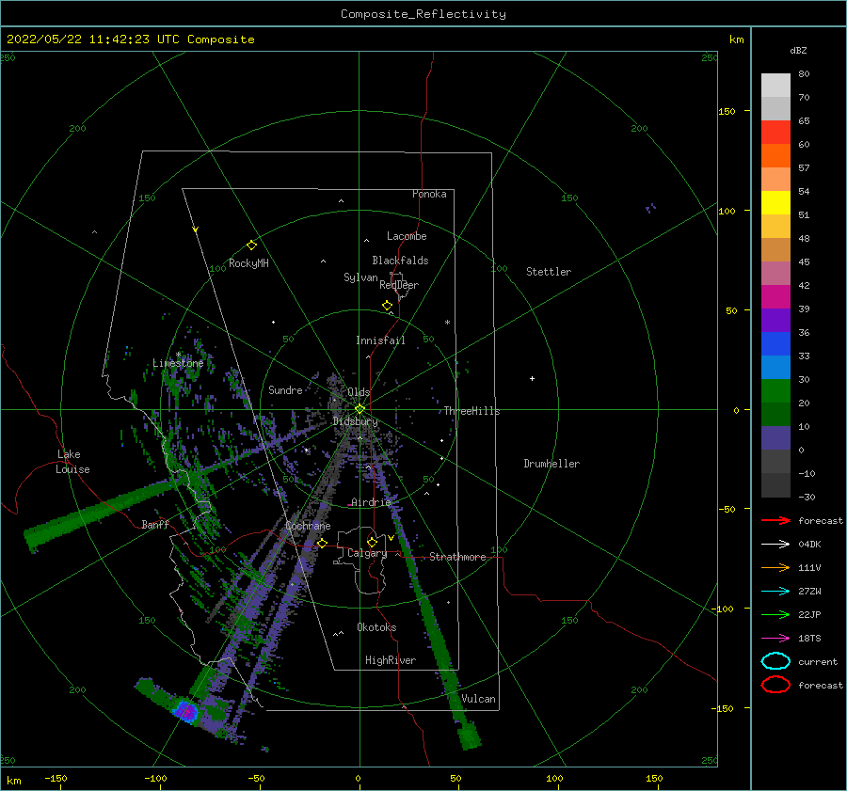Click the dBZ scale heading

[x=798, y=50]
